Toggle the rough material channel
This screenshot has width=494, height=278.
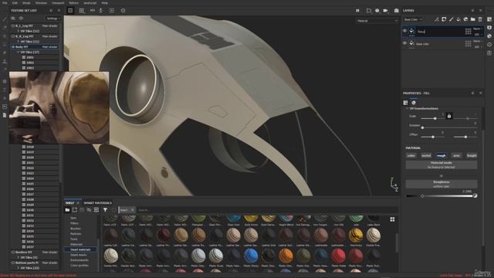click(442, 156)
